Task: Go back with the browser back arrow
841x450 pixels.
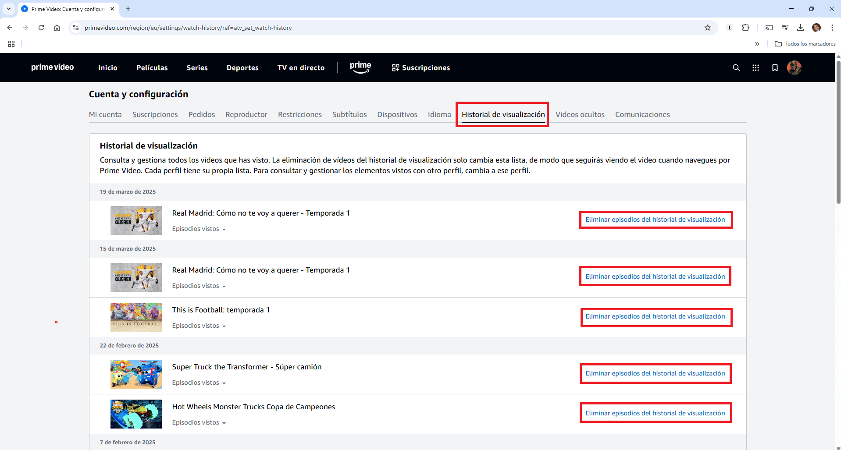Action: pyautogui.click(x=10, y=28)
